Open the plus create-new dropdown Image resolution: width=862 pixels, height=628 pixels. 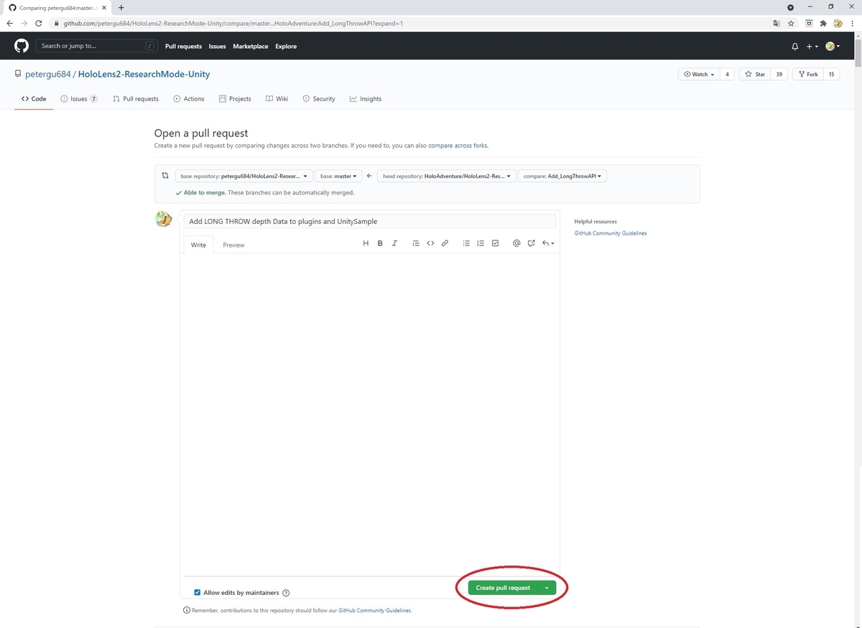[812, 46]
